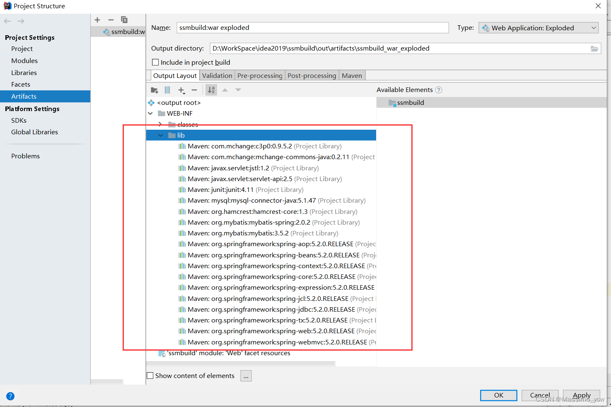This screenshot has height=407, width=611.
Task: Move selected element up
Action: (x=225, y=90)
